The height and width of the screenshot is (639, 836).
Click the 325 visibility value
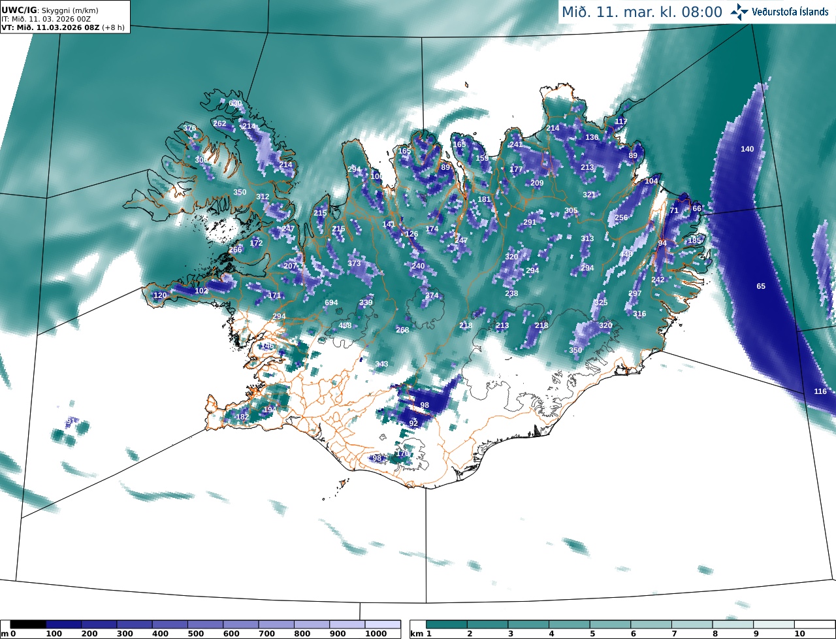601,303
